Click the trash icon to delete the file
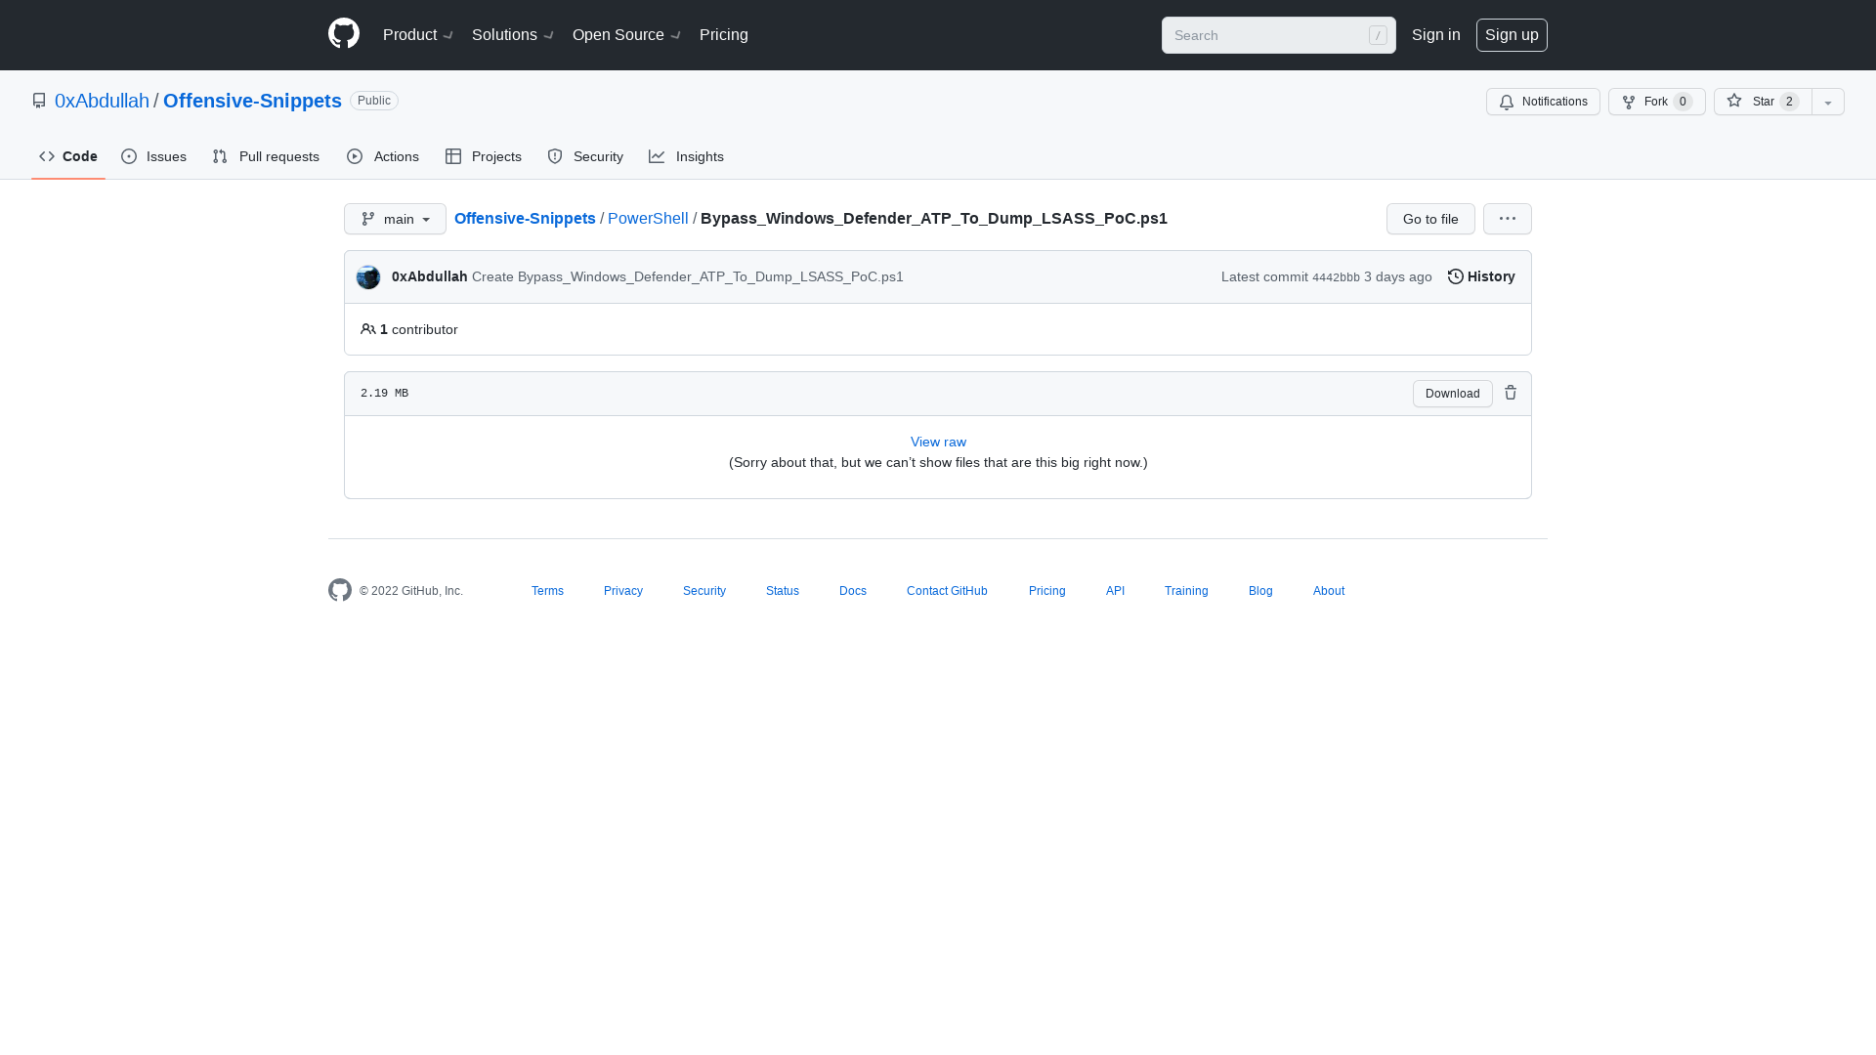The height and width of the screenshot is (1055, 1876). point(1511,393)
